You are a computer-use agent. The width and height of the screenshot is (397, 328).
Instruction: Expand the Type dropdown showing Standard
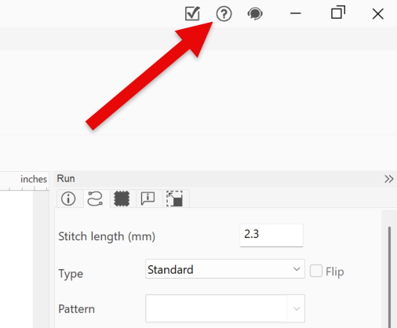point(225,269)
